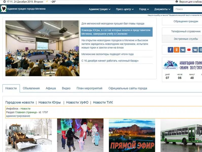
Task: Click the Megion city coat of arms logo
Action: click(4, 9)
